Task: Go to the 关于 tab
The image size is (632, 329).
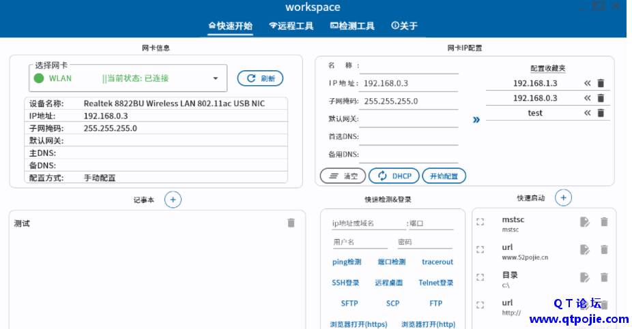Action: pos(404,26)
